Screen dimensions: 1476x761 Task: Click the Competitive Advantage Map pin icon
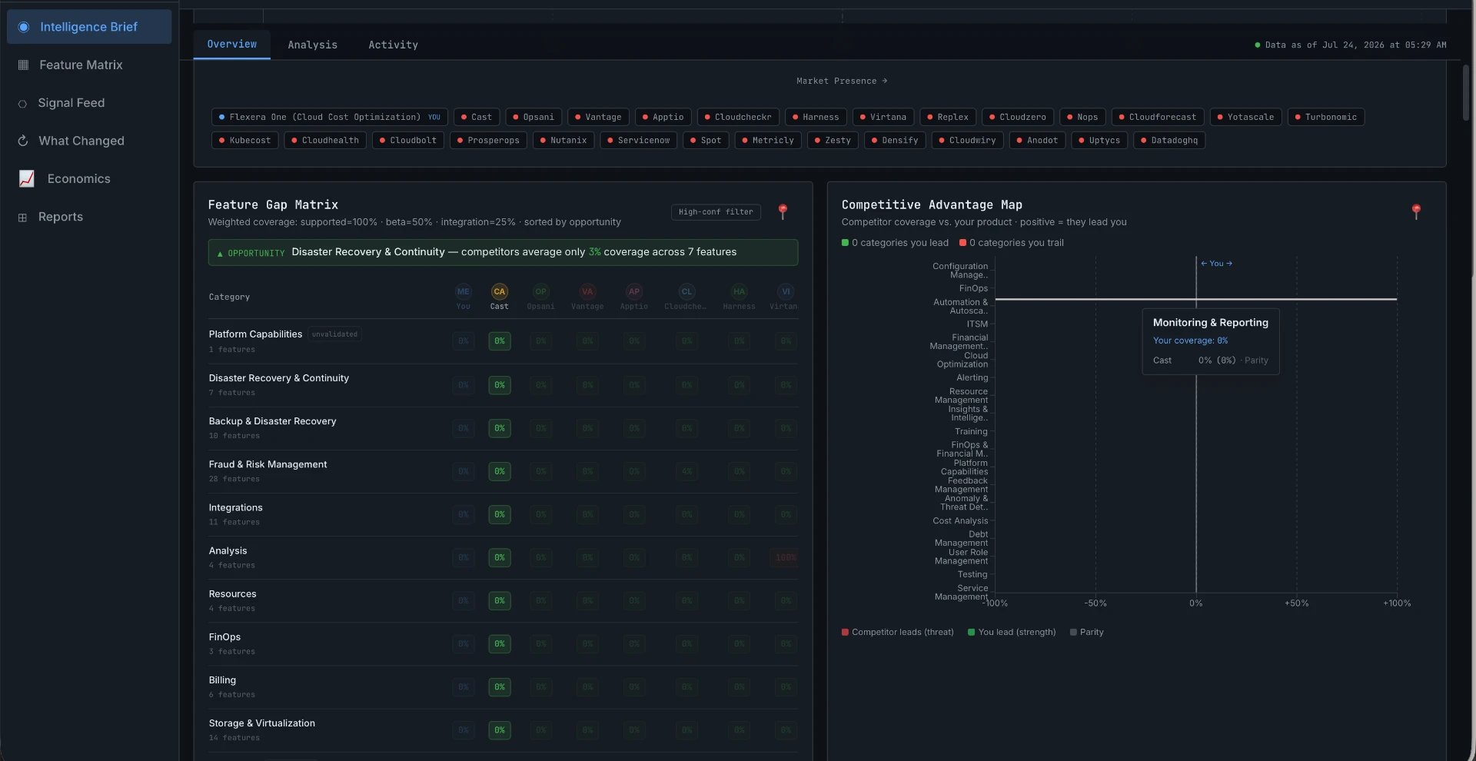[1416, 211]
